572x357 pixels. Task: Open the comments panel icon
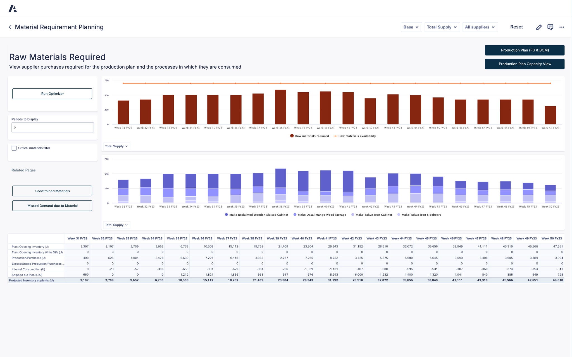coord(550,27)
